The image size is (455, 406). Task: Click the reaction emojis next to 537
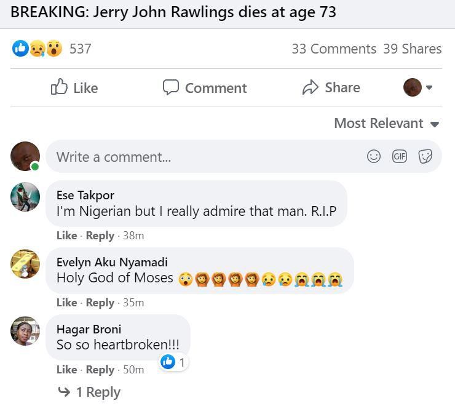click(38, 49)
